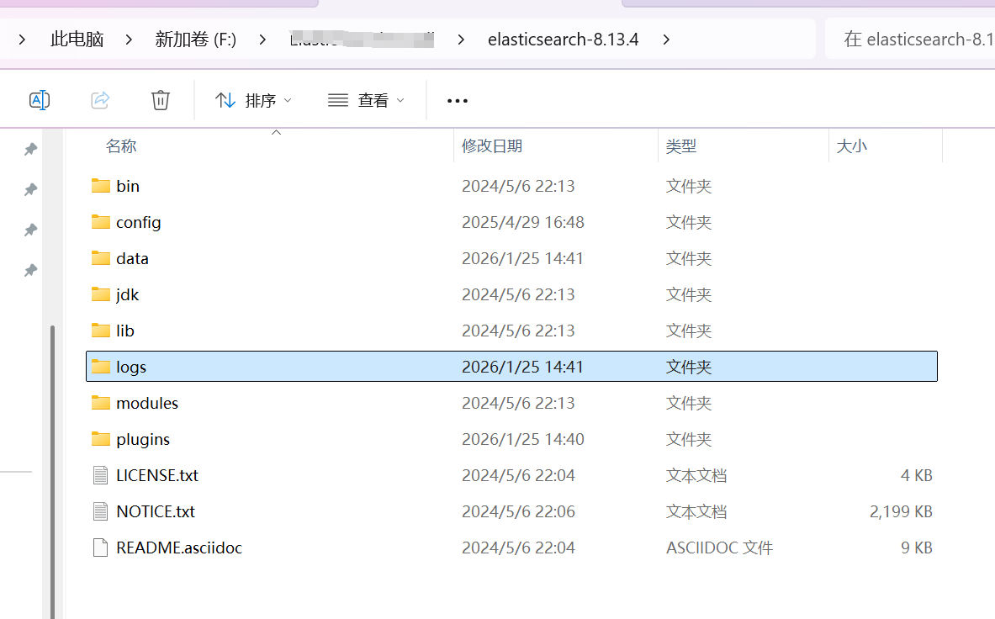Click date 2026/1/25 14:40 of plugins
Image resolution: width=995 pixels, height=619 pixels.
click(523, 439)
